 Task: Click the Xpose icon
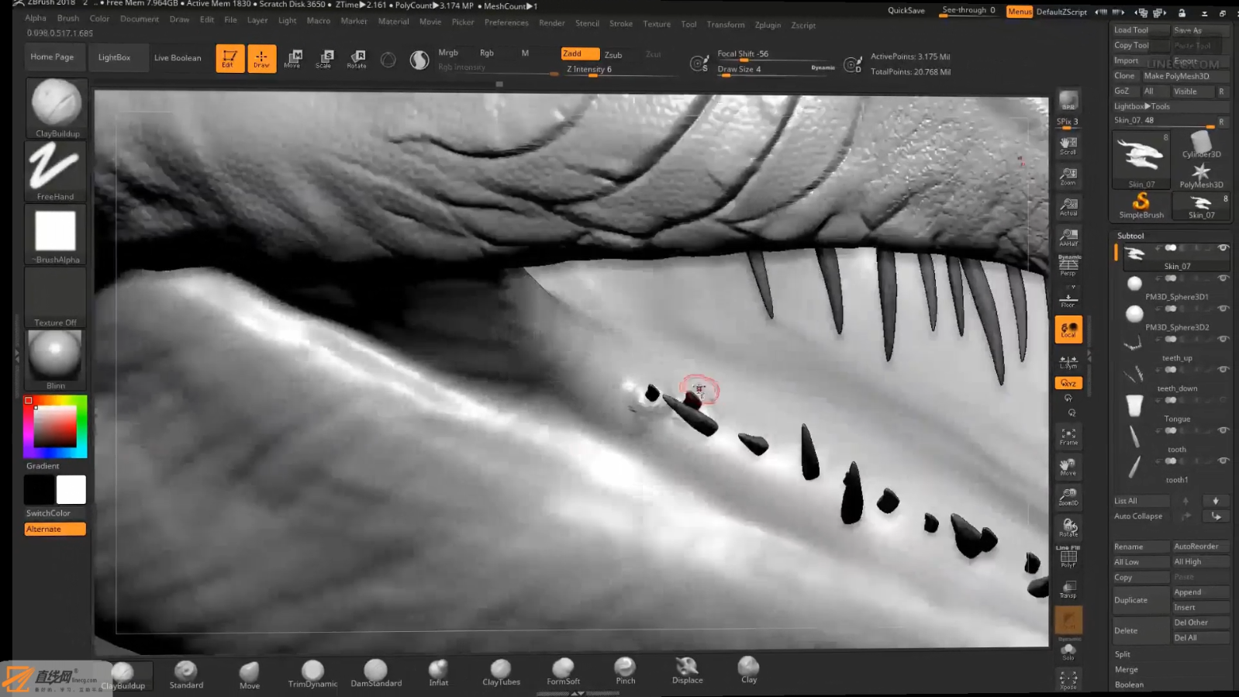[x=1068, y=680]
